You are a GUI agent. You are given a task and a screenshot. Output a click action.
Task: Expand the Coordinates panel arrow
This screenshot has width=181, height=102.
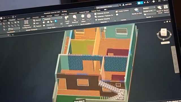(20, 31)
